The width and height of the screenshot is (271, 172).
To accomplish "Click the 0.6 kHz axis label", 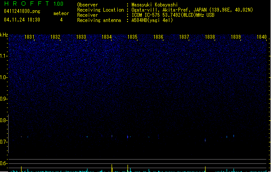I will coord(3,163).
